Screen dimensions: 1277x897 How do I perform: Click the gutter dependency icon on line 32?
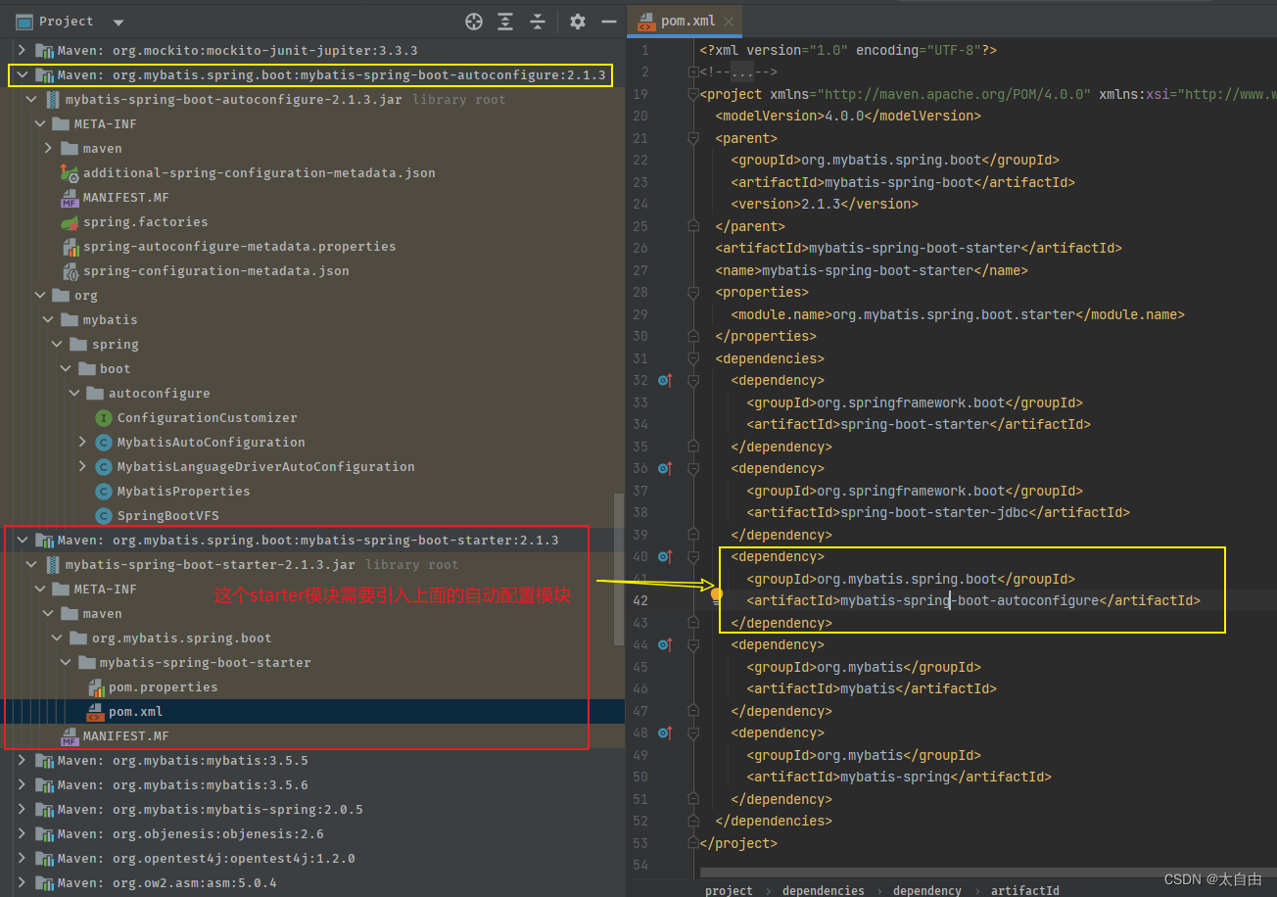[x=666, y=380]
